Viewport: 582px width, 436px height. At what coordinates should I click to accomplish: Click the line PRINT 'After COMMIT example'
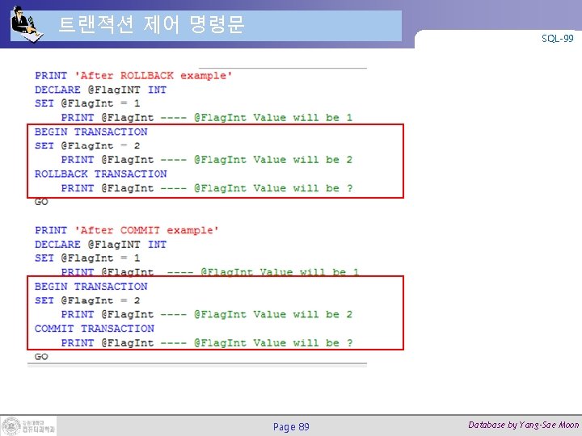[x=127, y=230]
